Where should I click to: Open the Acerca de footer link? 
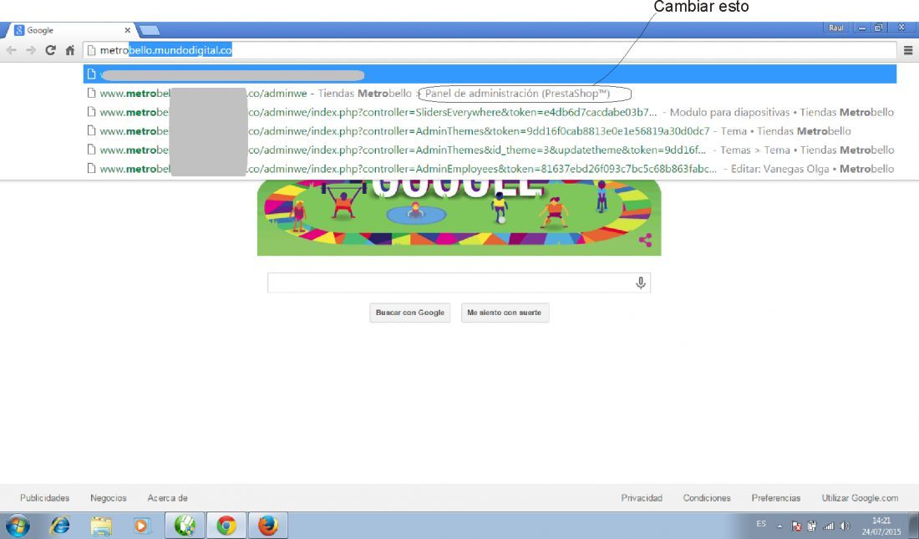pos(167,498)
